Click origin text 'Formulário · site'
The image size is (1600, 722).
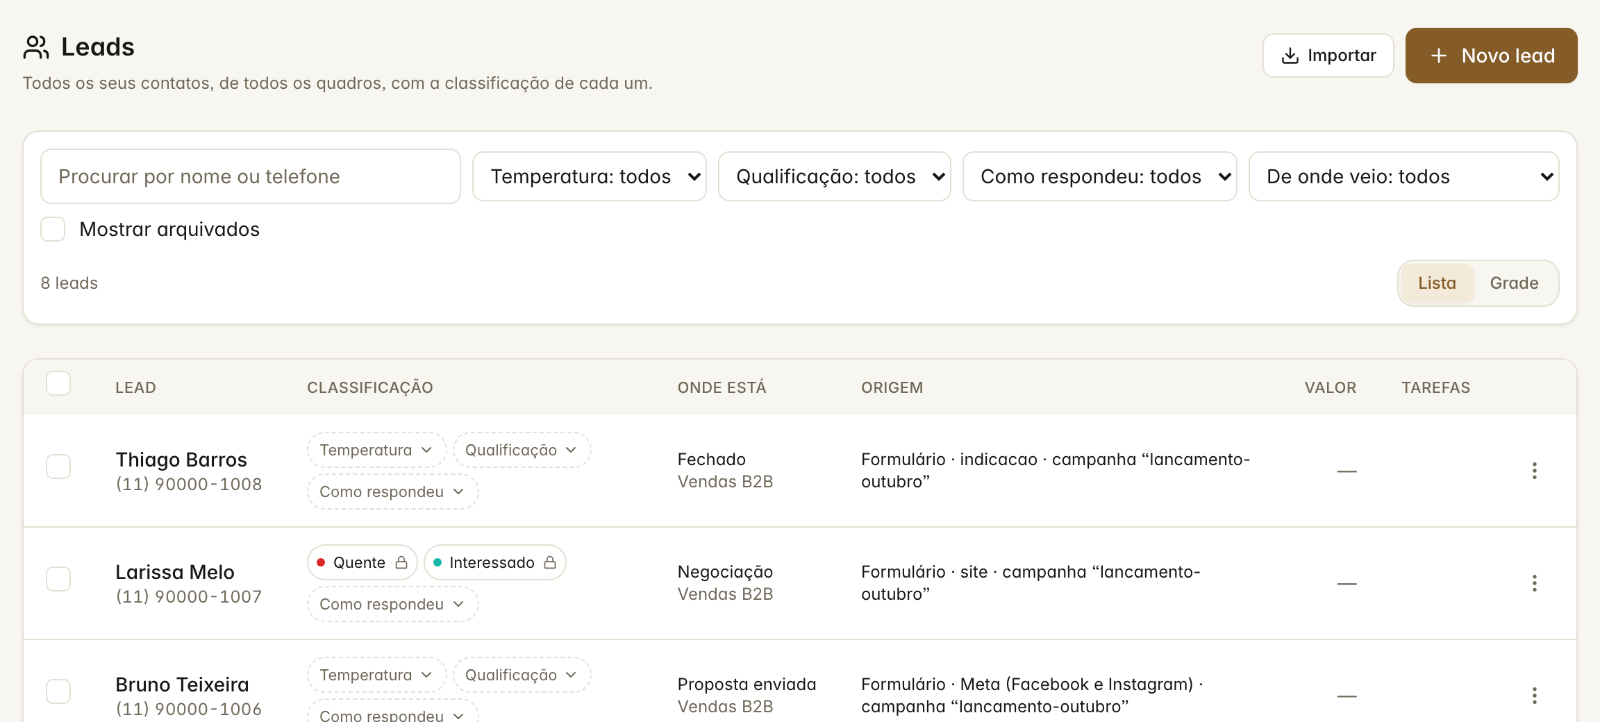[x=924, y=572]
